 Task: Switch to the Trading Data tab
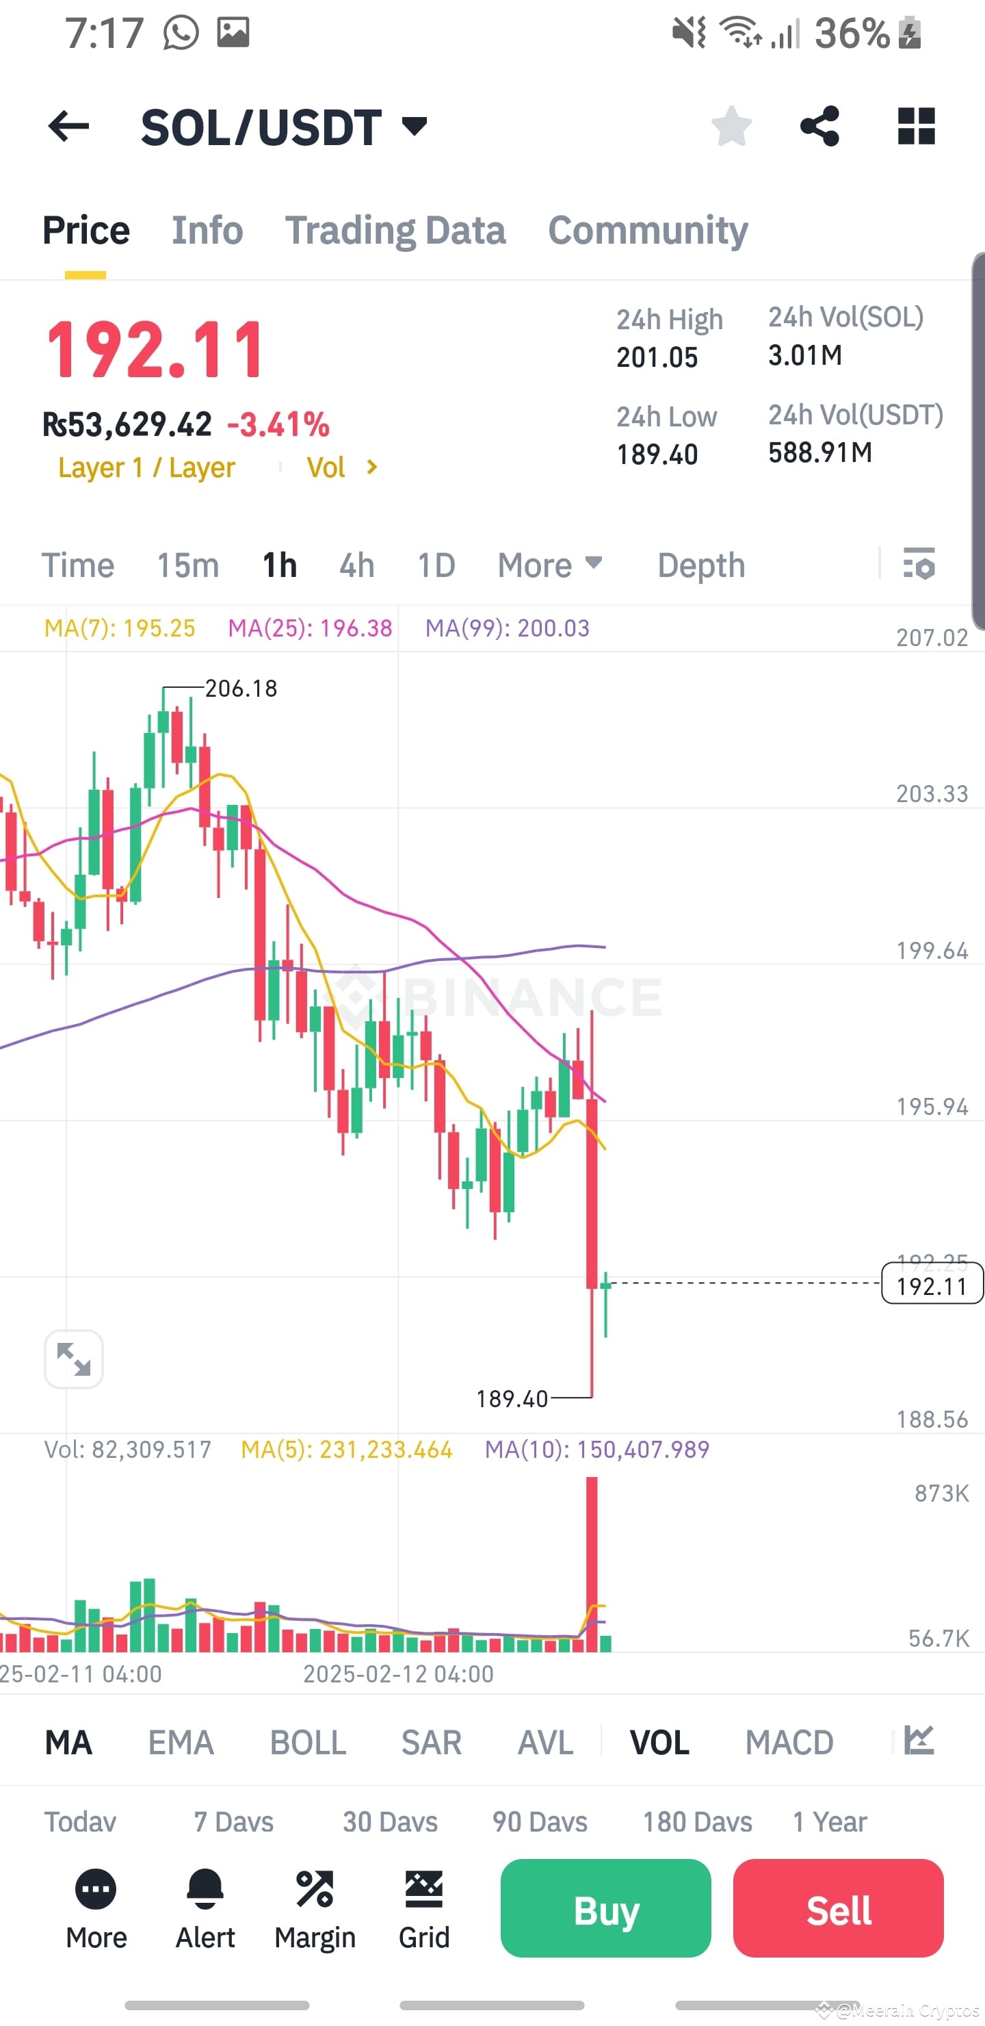coord(396,230)
